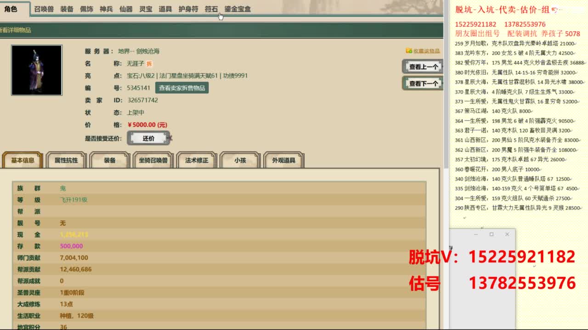Click status value 上架中
Screen dimensions: 588x330
click(x=136, y=113)
